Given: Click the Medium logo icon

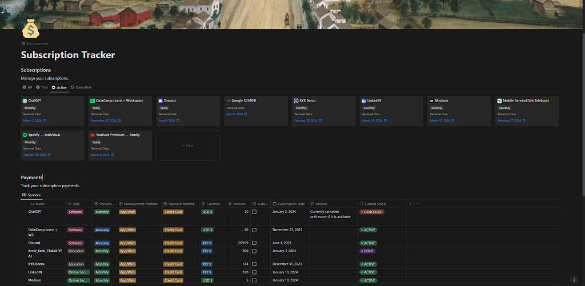Looking at the screenshot, I should 432,100.
